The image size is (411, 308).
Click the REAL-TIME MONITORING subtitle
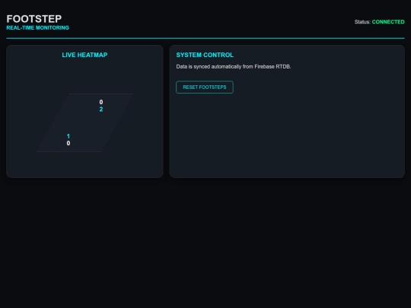click(x=38, y=28)
